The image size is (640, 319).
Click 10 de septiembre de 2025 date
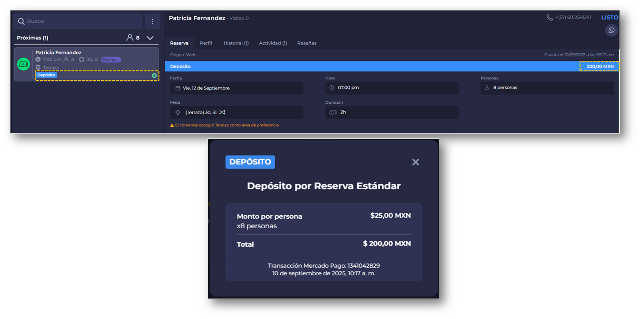tap(324, 273)
